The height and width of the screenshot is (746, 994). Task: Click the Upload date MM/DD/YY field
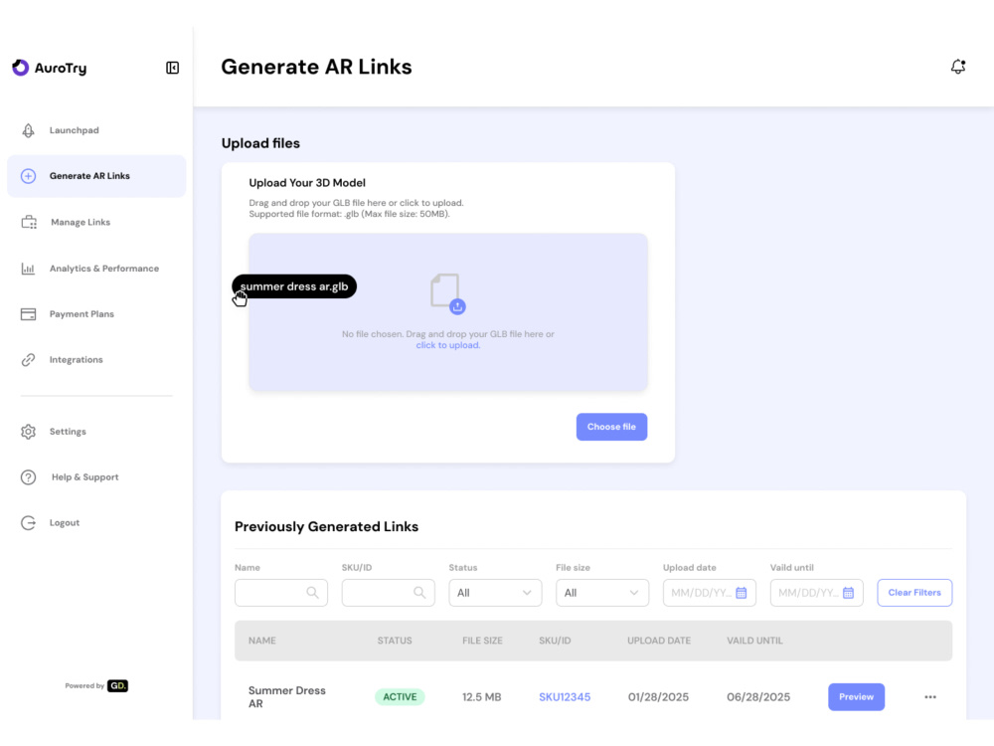[x=710, y=593]
